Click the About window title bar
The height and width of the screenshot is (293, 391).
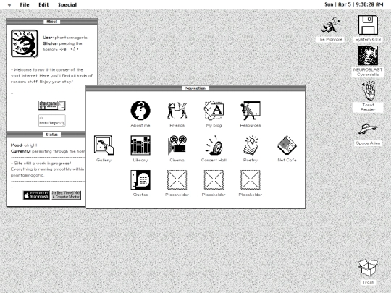pyautogui.click(x=52, y=22)
